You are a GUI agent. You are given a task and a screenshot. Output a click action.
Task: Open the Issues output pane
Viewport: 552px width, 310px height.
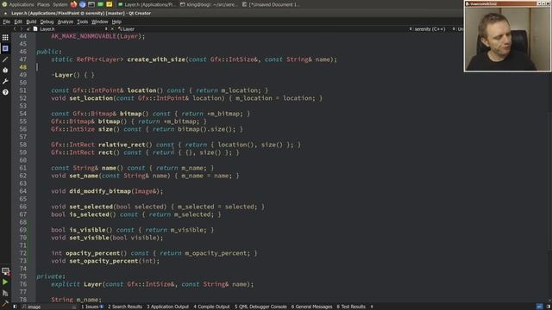(92, 307)
